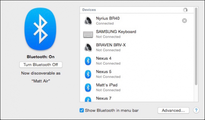This screenshot has height=120, width=205.
Task: Click the Nexus 5 Bluetooth icon
Action: pyautogui.click(x=88, y=74)
